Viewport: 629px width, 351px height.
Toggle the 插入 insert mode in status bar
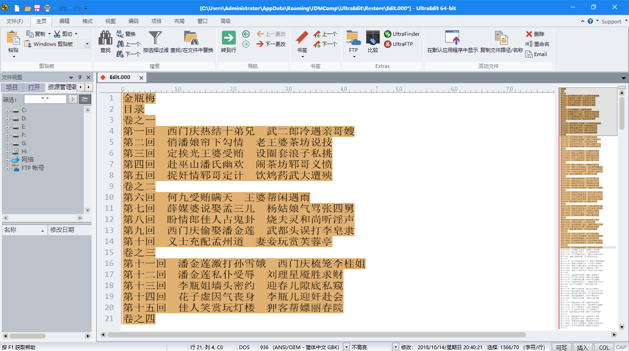582,347
